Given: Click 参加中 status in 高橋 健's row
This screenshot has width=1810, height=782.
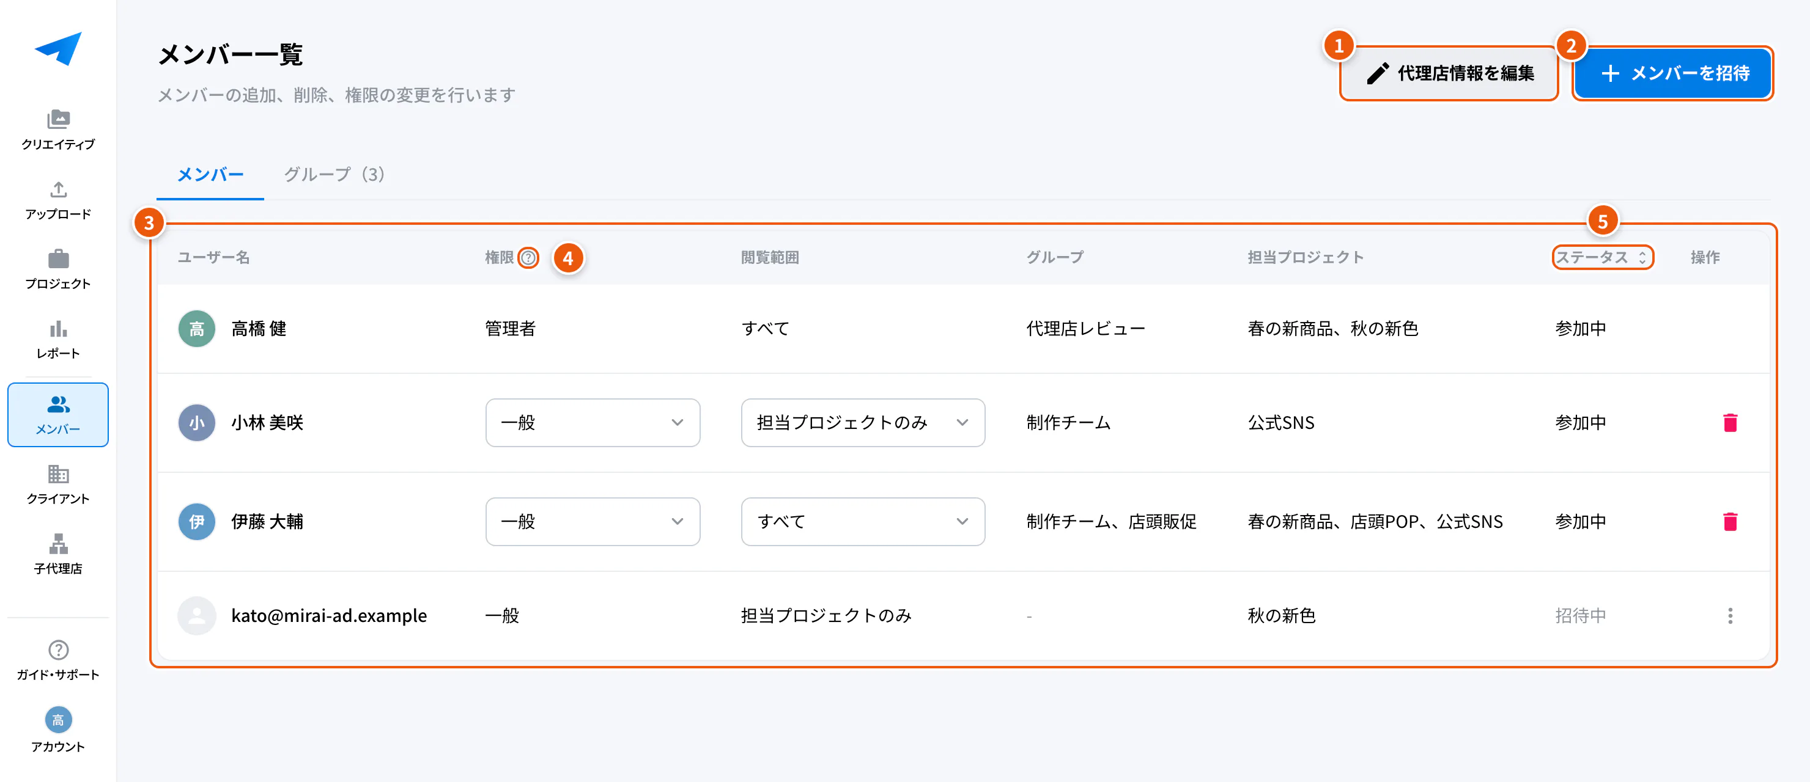Looking at the screenshot, I should pos(1579,329).
